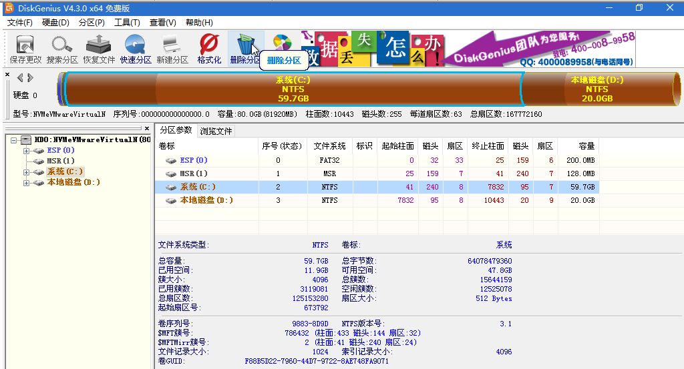Viewport: 684px width, 369px height.
Task: Click the 删除分区 delete partition trash icon
Action: 246,45
